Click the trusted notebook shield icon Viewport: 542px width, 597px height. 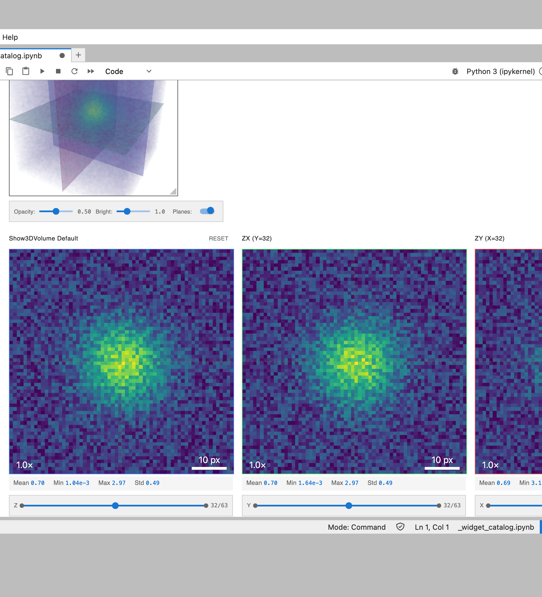(x=400, y=527)
